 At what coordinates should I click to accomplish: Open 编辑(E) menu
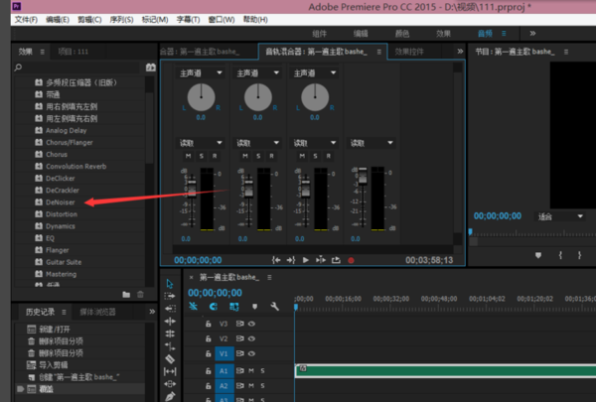click(58, 20)
